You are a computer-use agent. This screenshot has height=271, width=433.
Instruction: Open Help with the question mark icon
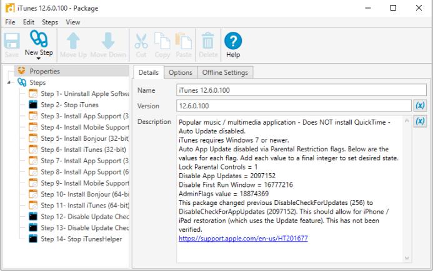click(x=233, y=40)
